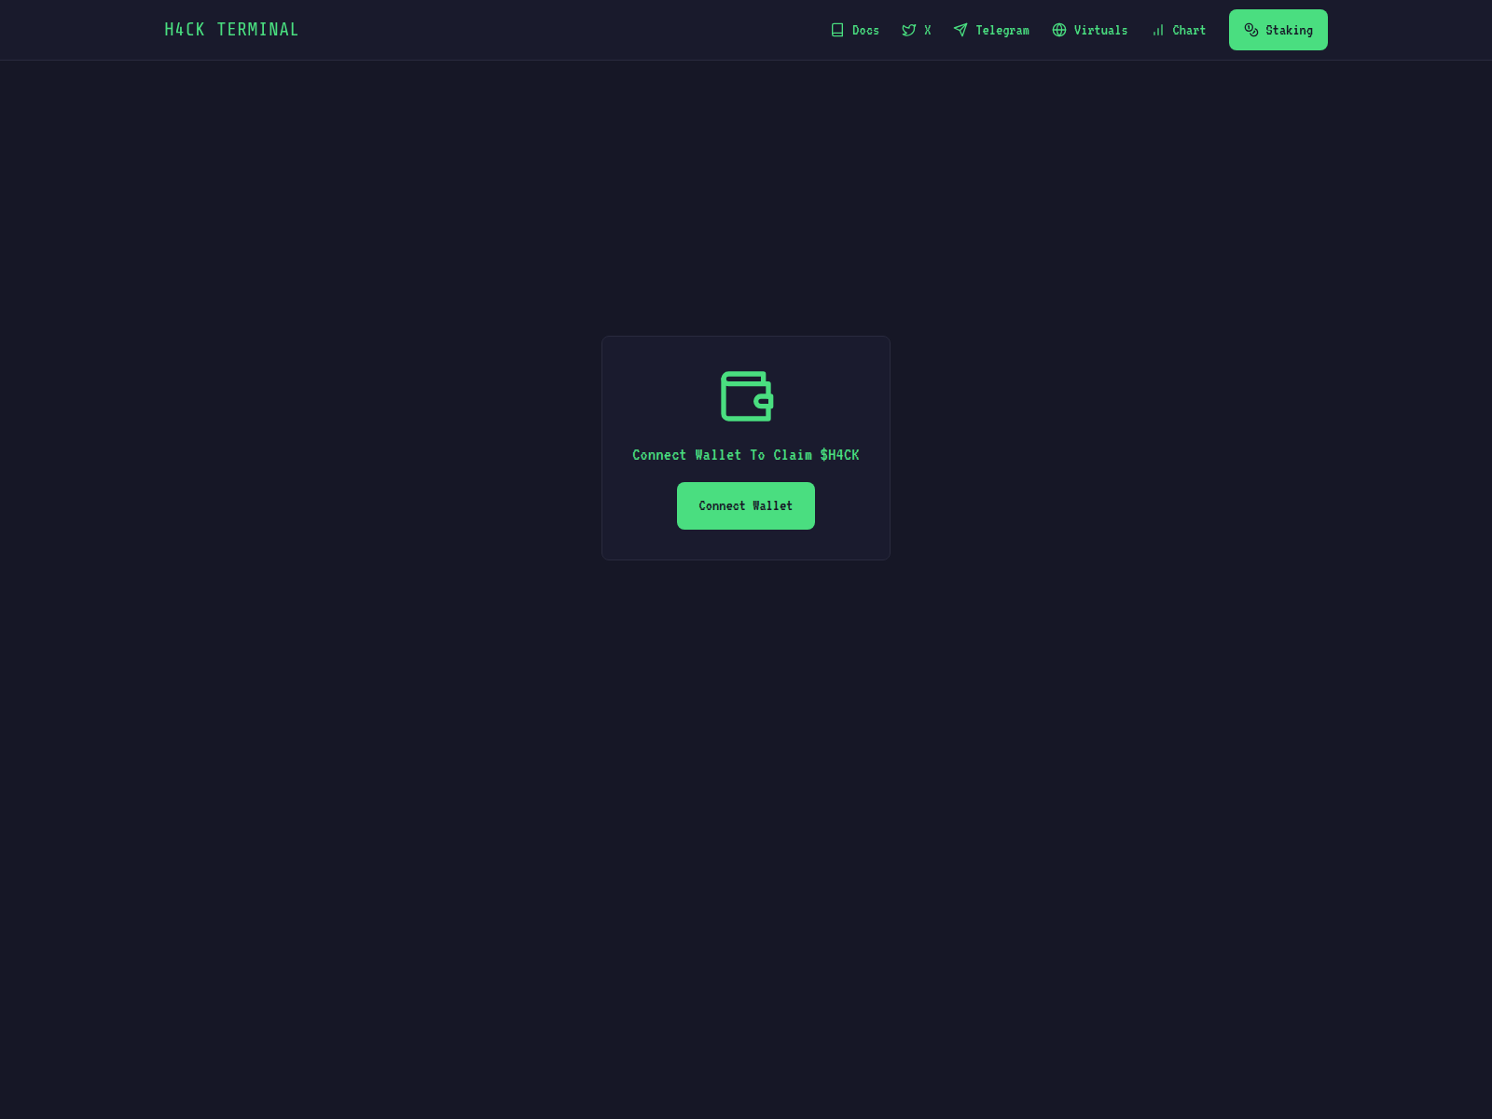Open the X social link in the navbar
Viewport: 1492px width, 1119px height.
click(916, 30)
